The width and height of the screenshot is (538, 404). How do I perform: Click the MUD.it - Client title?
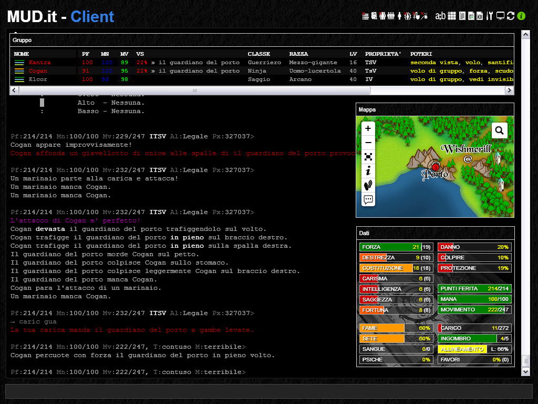click(61, 16)
